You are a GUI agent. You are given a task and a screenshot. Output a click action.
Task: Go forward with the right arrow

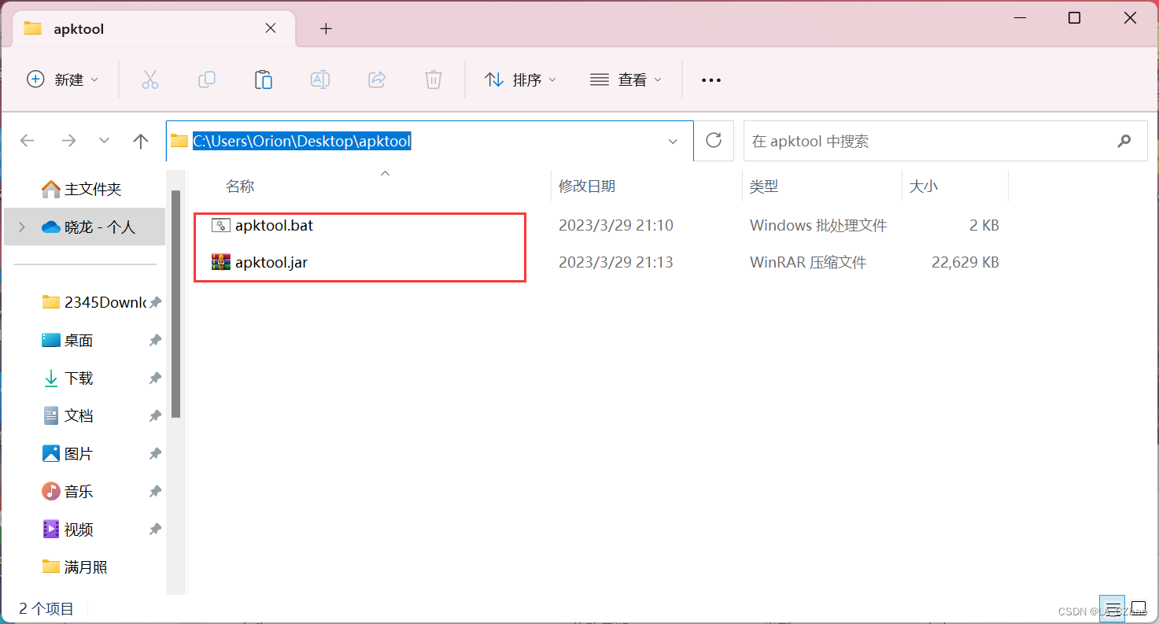coord(68,141)
